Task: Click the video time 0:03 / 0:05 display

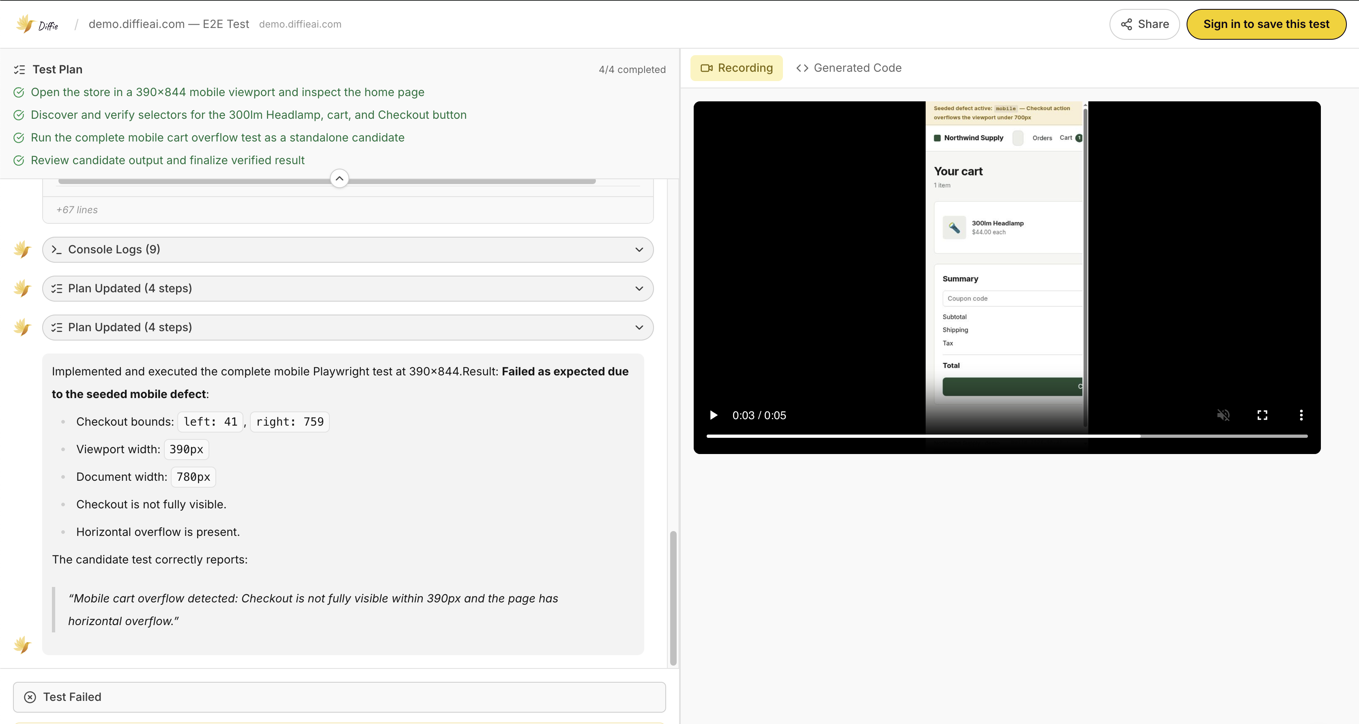Action: (x=759, y=415)
